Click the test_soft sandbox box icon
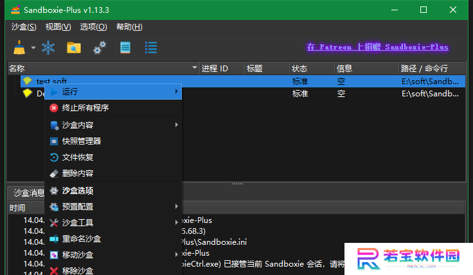Viewport: 473px width, 275px height. 28,81
